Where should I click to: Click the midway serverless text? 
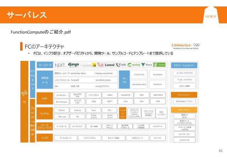click(104, 73)
